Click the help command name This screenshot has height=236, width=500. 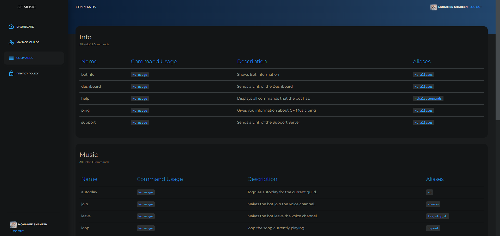(85, 98)
